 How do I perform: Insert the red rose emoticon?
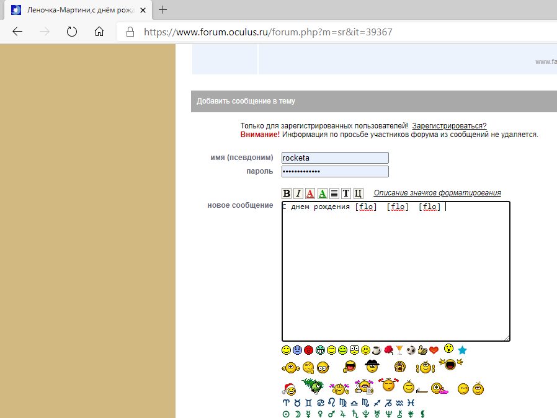[388, 350]
